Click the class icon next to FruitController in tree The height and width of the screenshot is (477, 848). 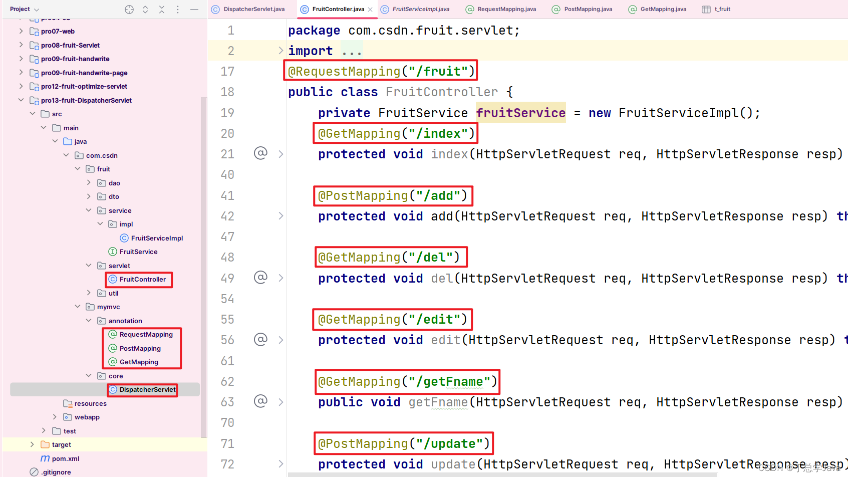[112, 279]
